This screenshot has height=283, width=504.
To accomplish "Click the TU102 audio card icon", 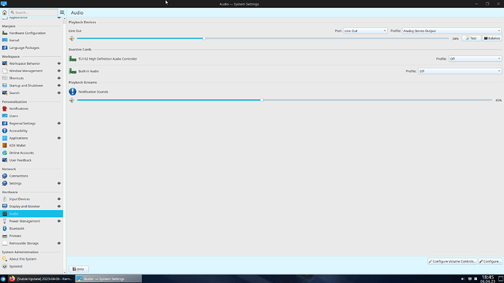I will click(x=72, y=59).
